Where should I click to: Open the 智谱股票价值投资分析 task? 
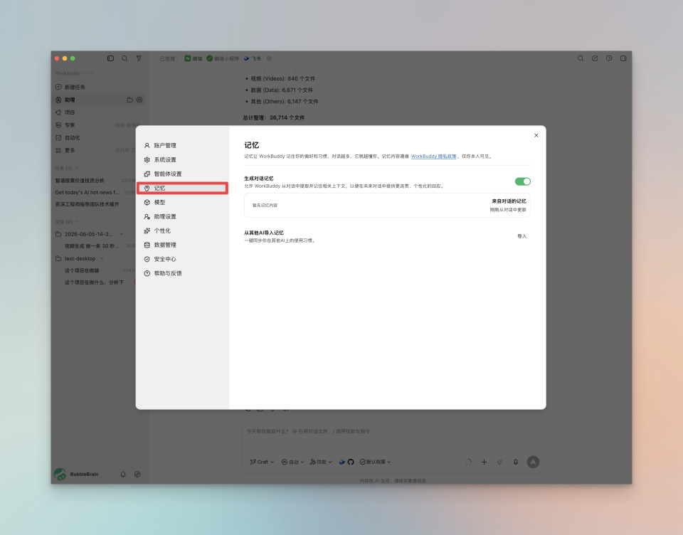pyautogui.click(x=80, y=181)
